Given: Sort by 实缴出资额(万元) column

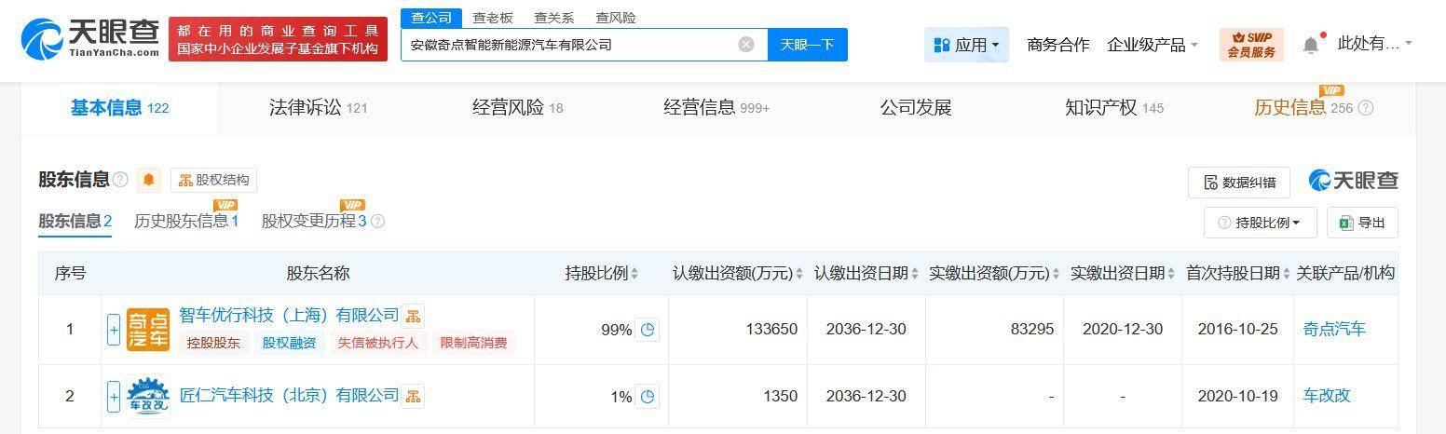Looking at the screenshot, I should click(x=1056, y=274).
